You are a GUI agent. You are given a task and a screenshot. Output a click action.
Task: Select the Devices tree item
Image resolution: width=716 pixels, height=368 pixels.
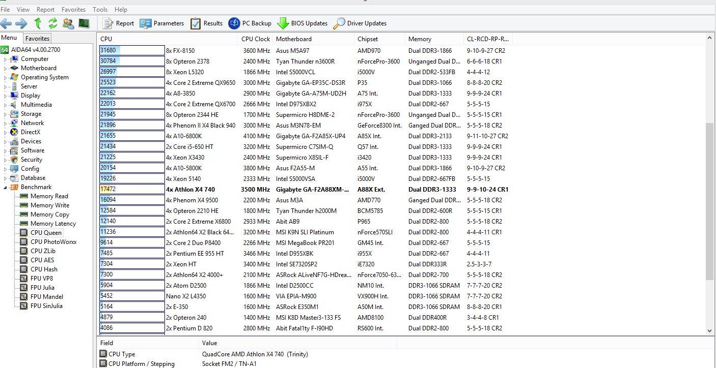click(26, 141)
